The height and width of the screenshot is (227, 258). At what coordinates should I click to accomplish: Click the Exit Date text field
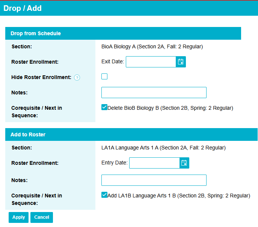tap(151, 62)
